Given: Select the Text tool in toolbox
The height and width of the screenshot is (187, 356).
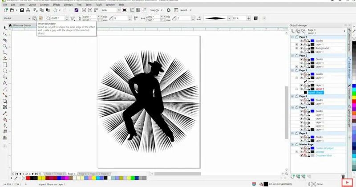Looking at the screenshot, I should pos(5,83).
